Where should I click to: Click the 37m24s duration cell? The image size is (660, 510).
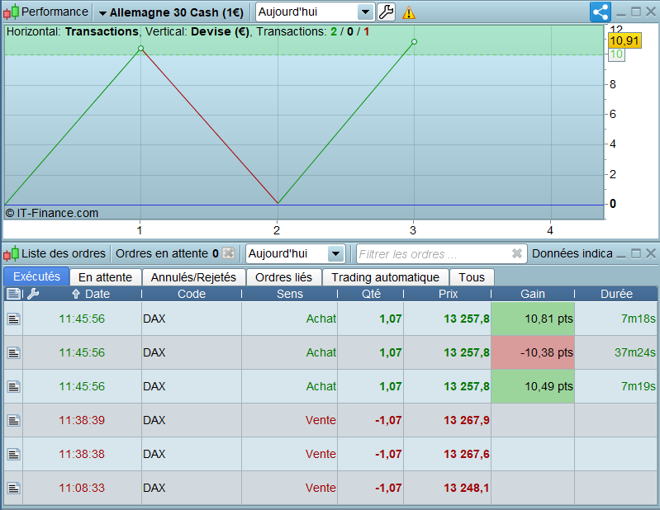(x=615, y=352)
